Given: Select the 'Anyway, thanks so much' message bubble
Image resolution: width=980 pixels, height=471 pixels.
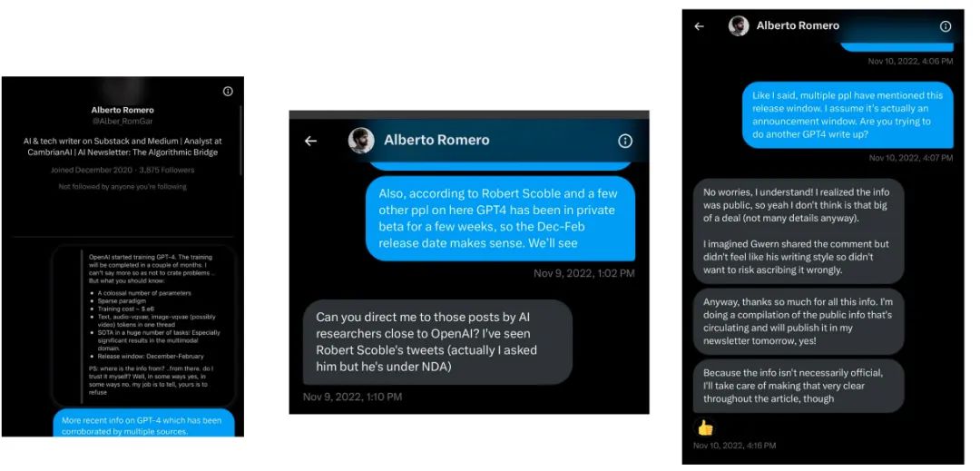Looking at the screenshot, I should coord(799,321).
